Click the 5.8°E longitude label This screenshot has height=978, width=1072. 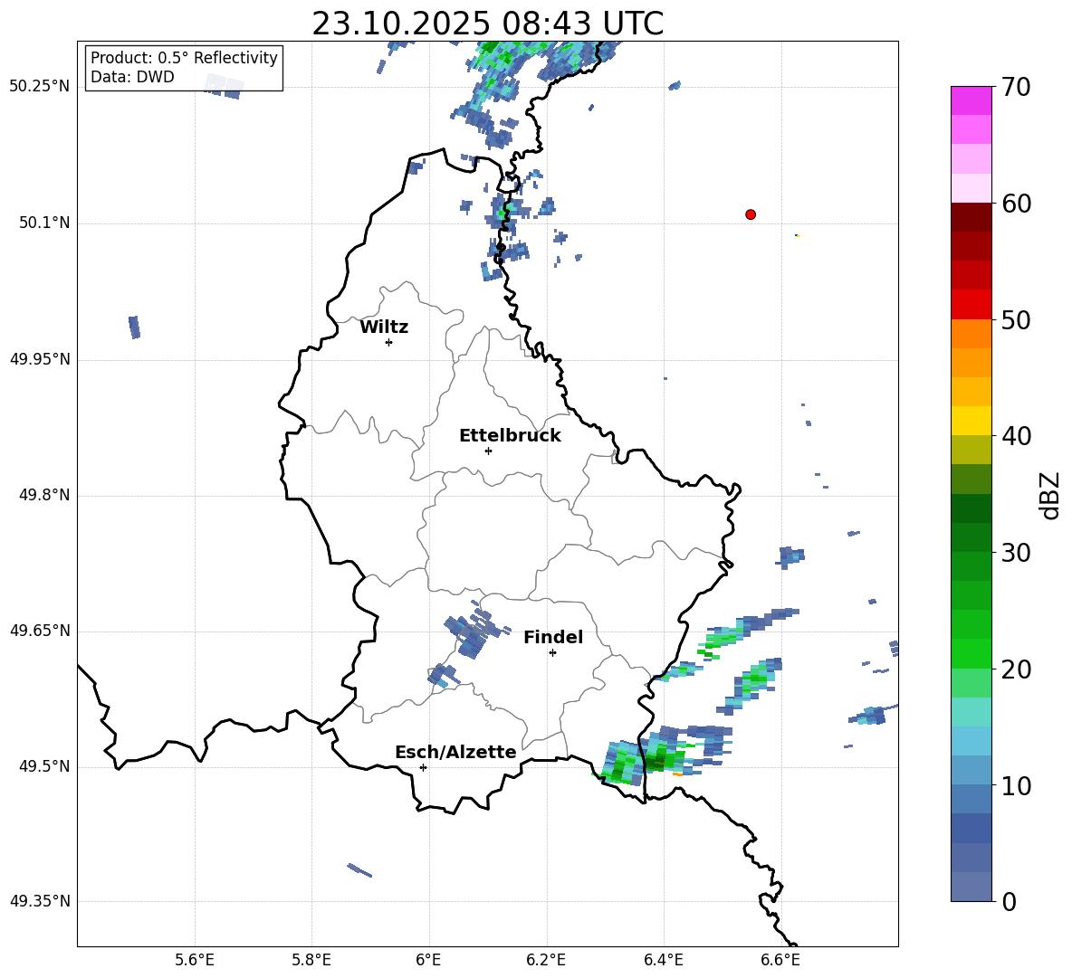click(x=311, y=960)
